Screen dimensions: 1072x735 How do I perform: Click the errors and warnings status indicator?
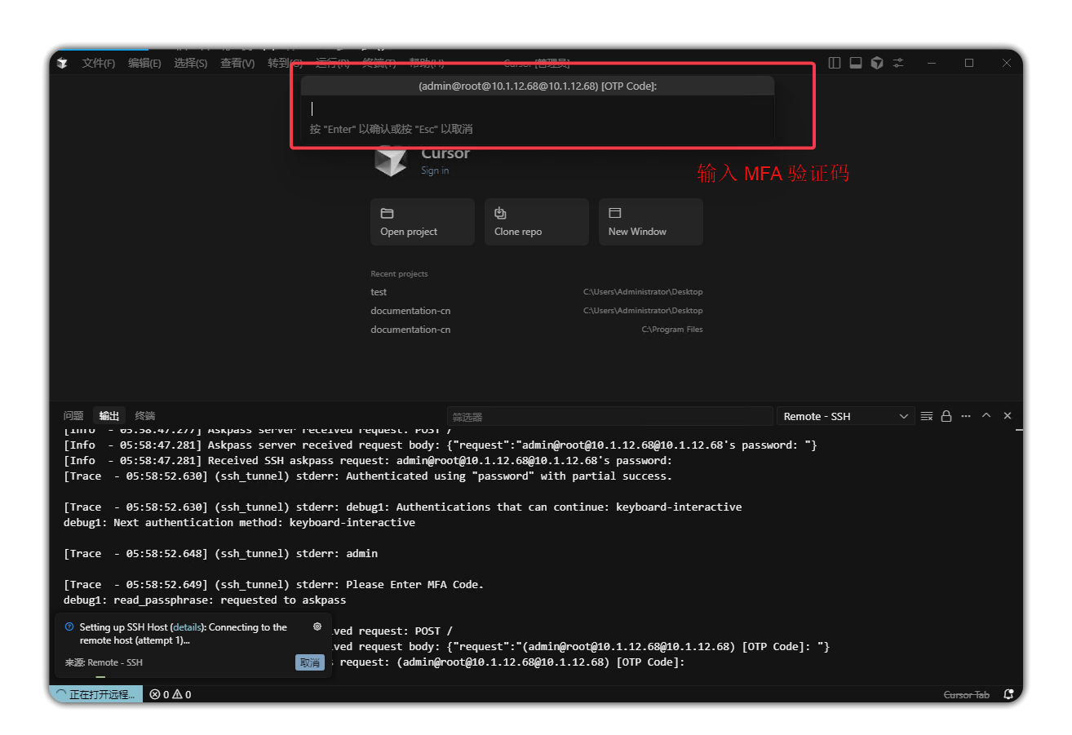pyautogui.click(x=171, y=694)
